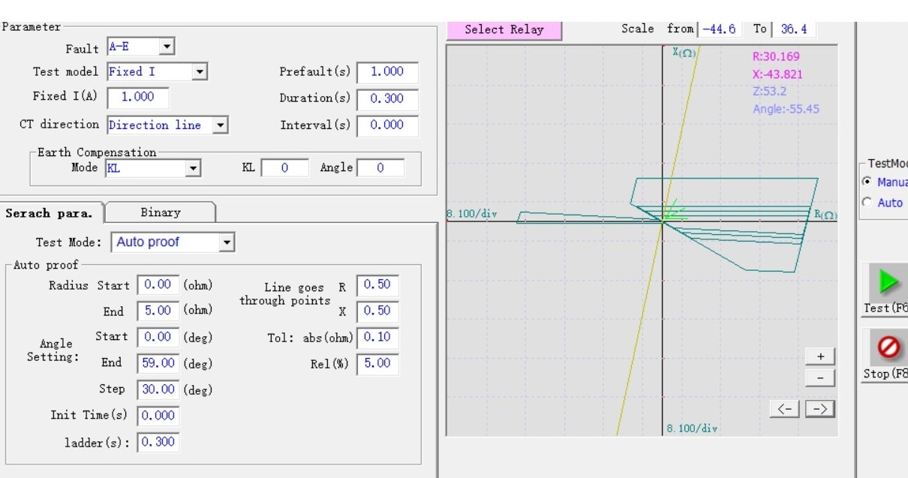Click the Angle Setting Start field
Screen dimensions: 908x478
click(x=158, y=337)
